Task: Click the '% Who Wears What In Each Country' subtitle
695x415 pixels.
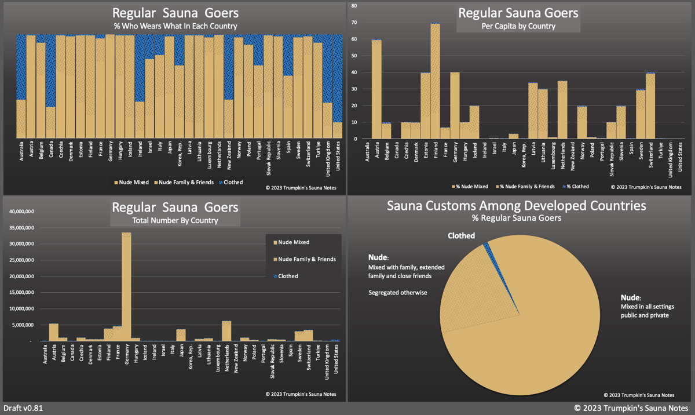Action: [175, 26]
